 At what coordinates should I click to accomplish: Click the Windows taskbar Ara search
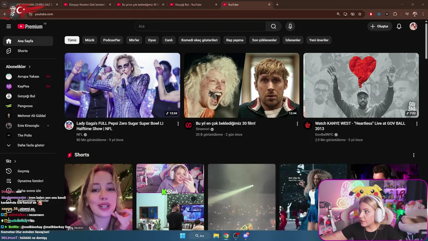200,236
